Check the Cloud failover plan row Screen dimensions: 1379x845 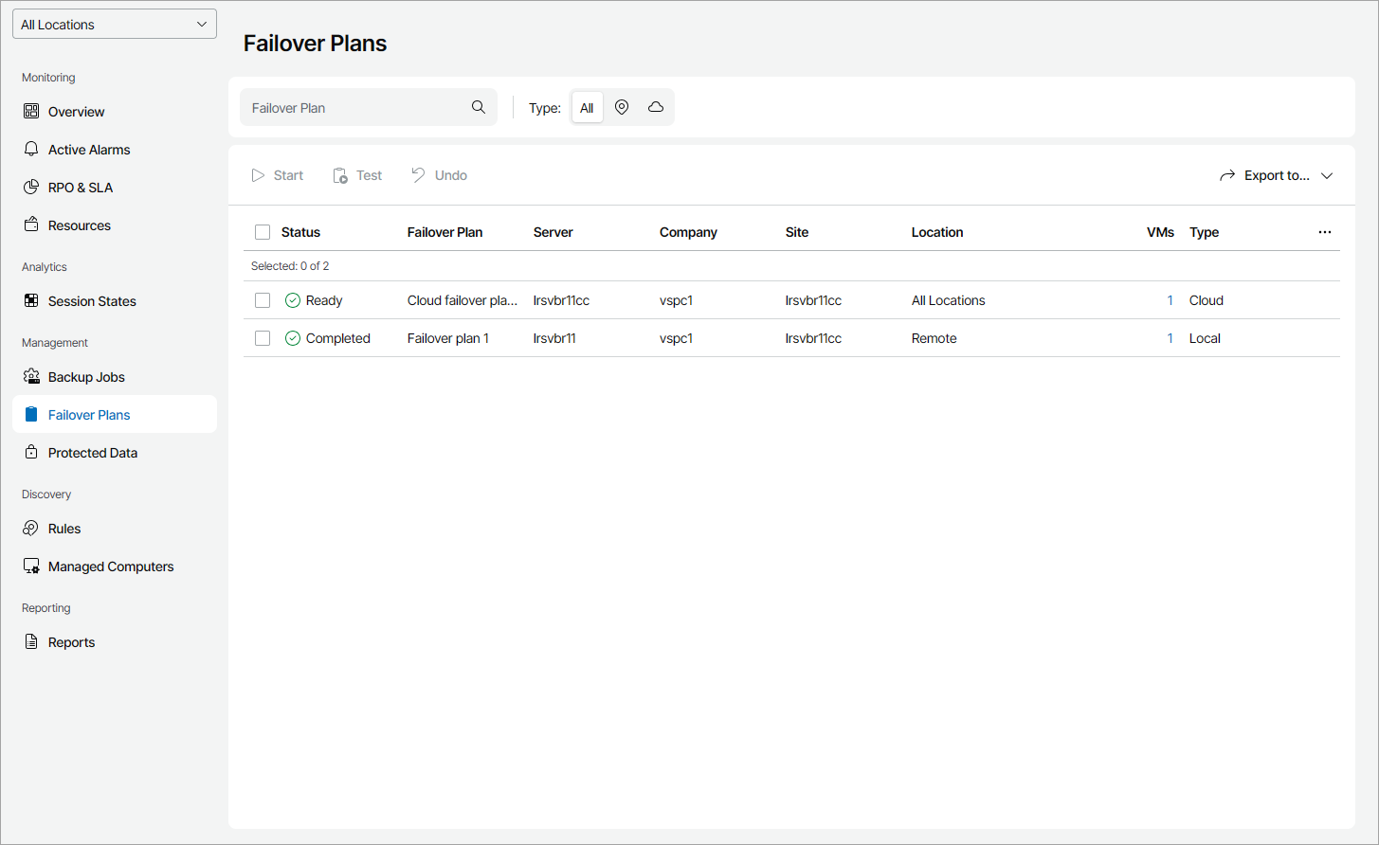[x=263, y=300]
